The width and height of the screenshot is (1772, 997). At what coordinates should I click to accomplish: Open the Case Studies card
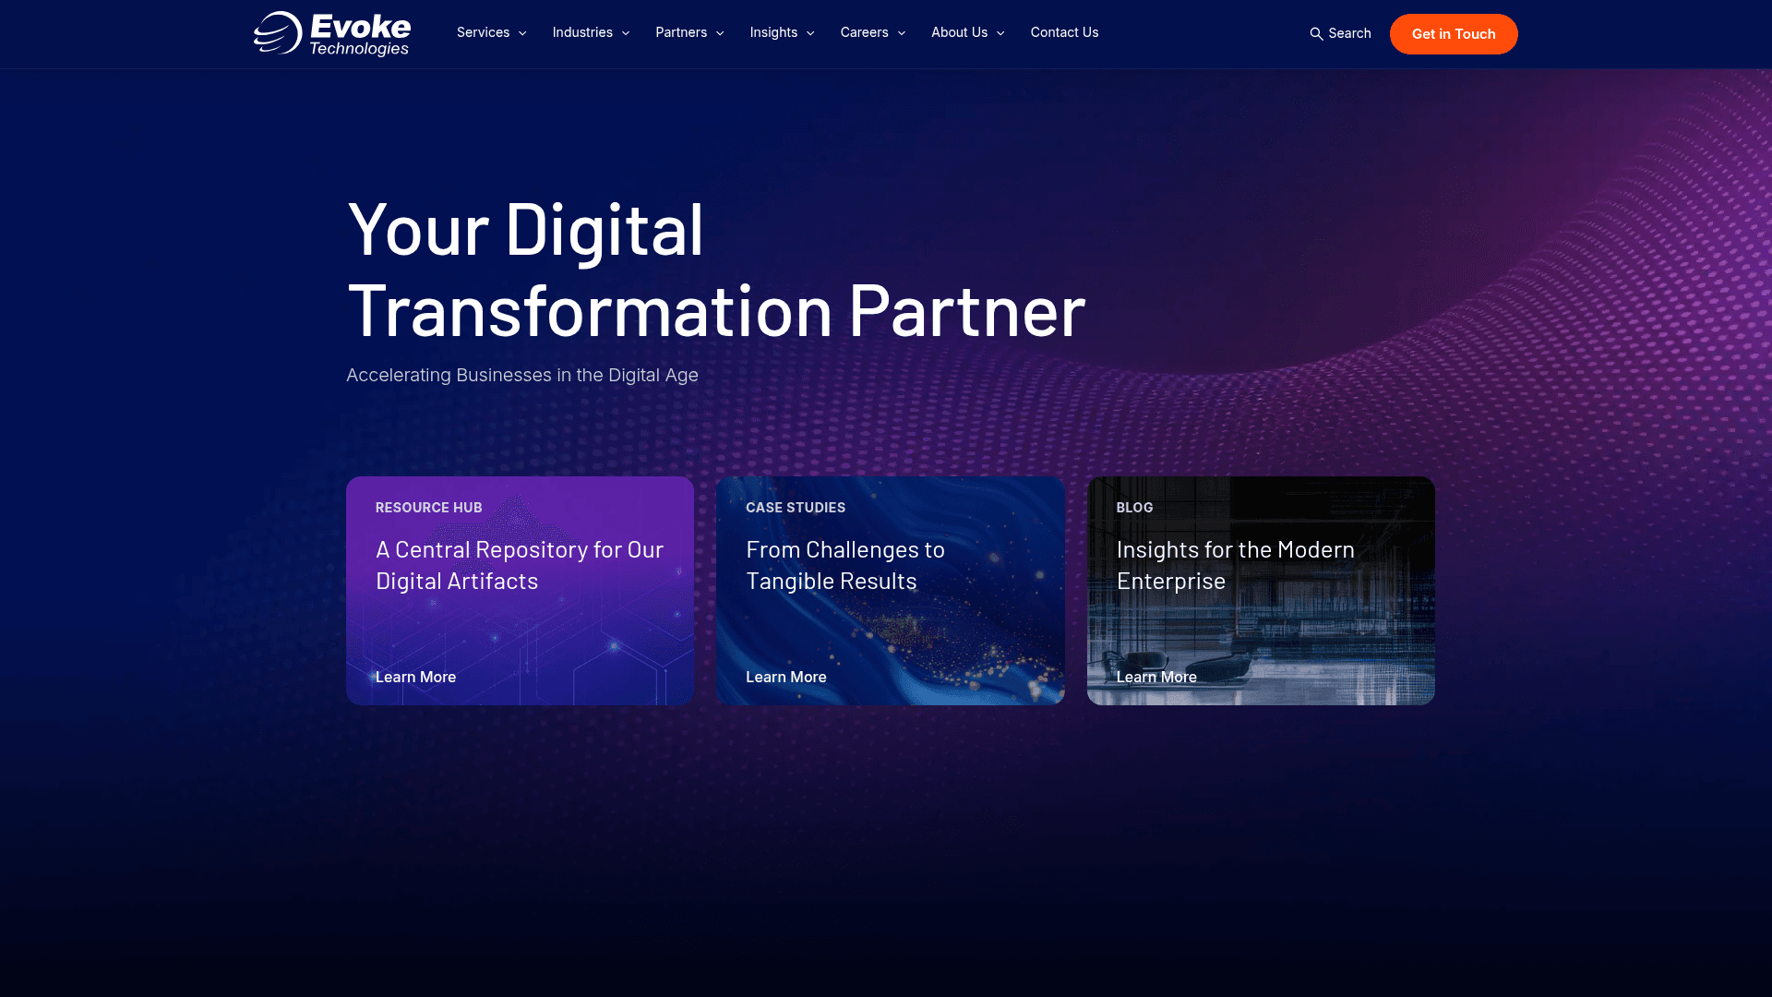point(890,590)
